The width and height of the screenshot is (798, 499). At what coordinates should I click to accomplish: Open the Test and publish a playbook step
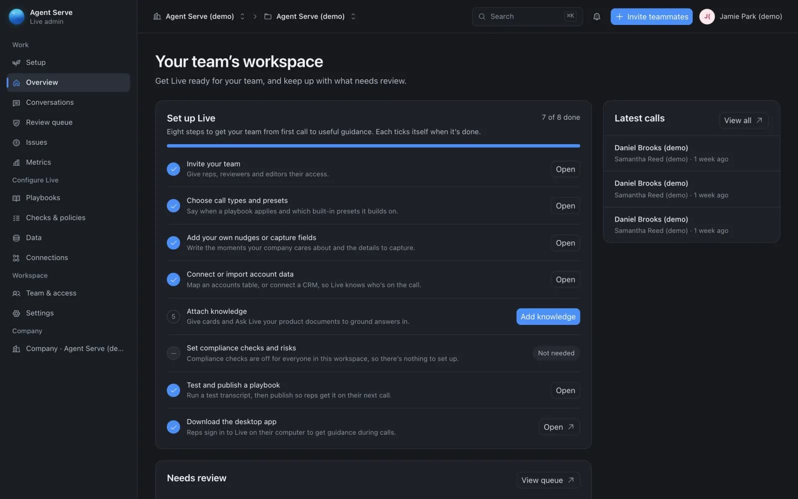click(x=565, y=390)
